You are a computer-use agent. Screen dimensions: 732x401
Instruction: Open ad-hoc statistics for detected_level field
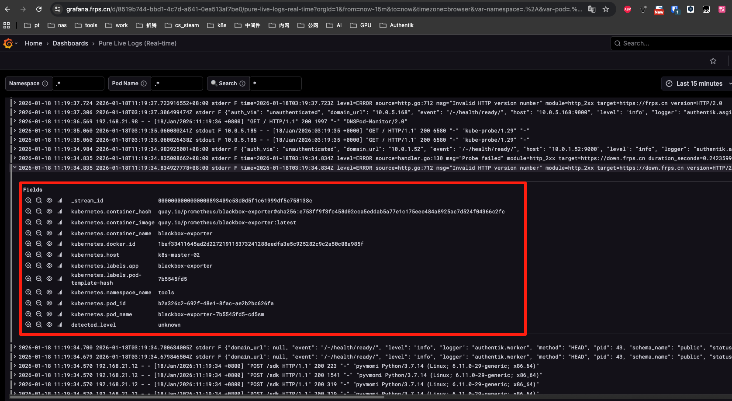[59, 324]
